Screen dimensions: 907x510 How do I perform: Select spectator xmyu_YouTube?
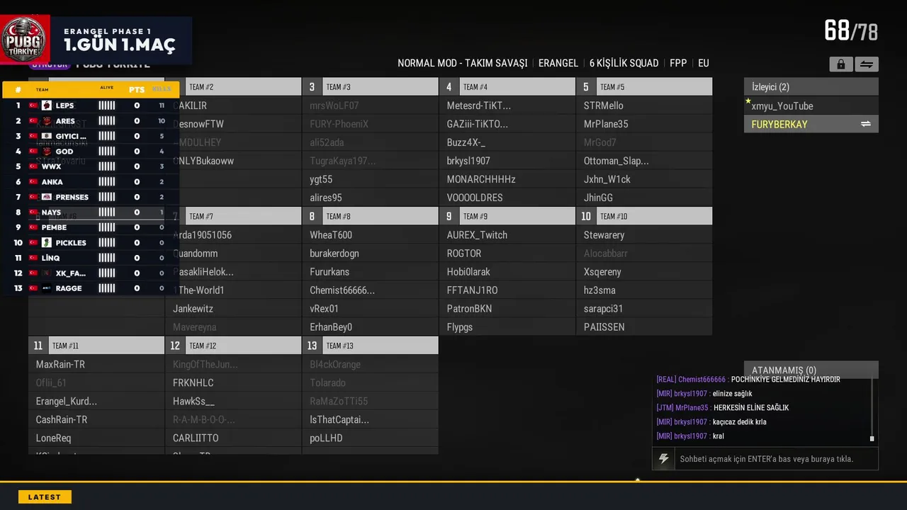point(811,106)
